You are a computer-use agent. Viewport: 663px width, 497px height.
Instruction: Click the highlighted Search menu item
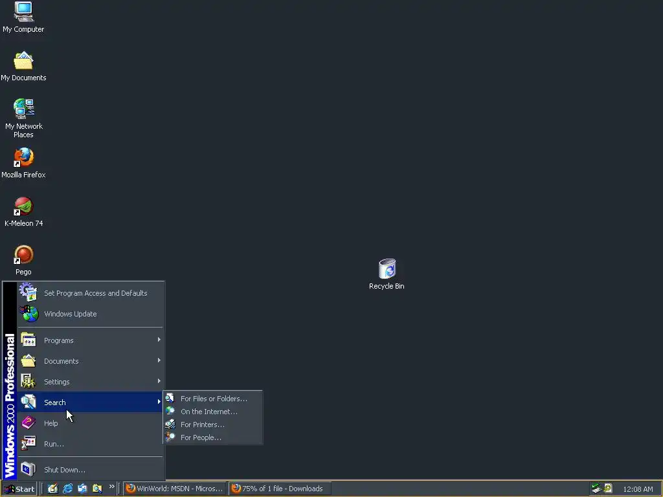pyautogui.click(x=90, y=403)
